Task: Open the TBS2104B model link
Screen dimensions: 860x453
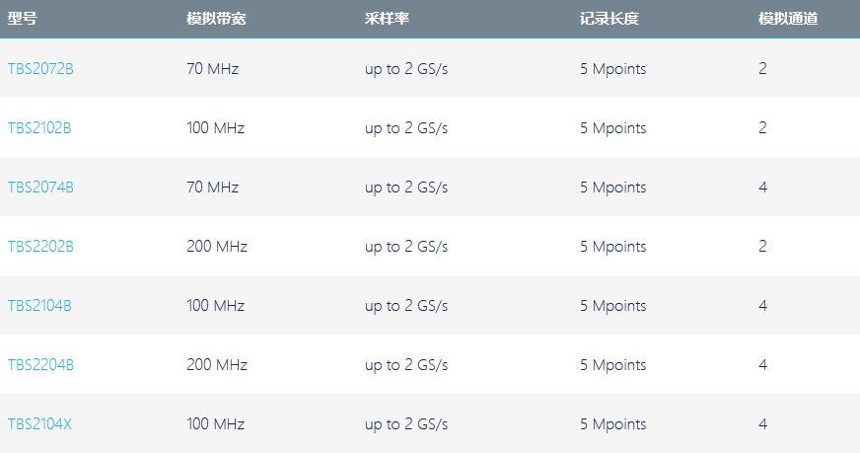Action: [39, 306]
